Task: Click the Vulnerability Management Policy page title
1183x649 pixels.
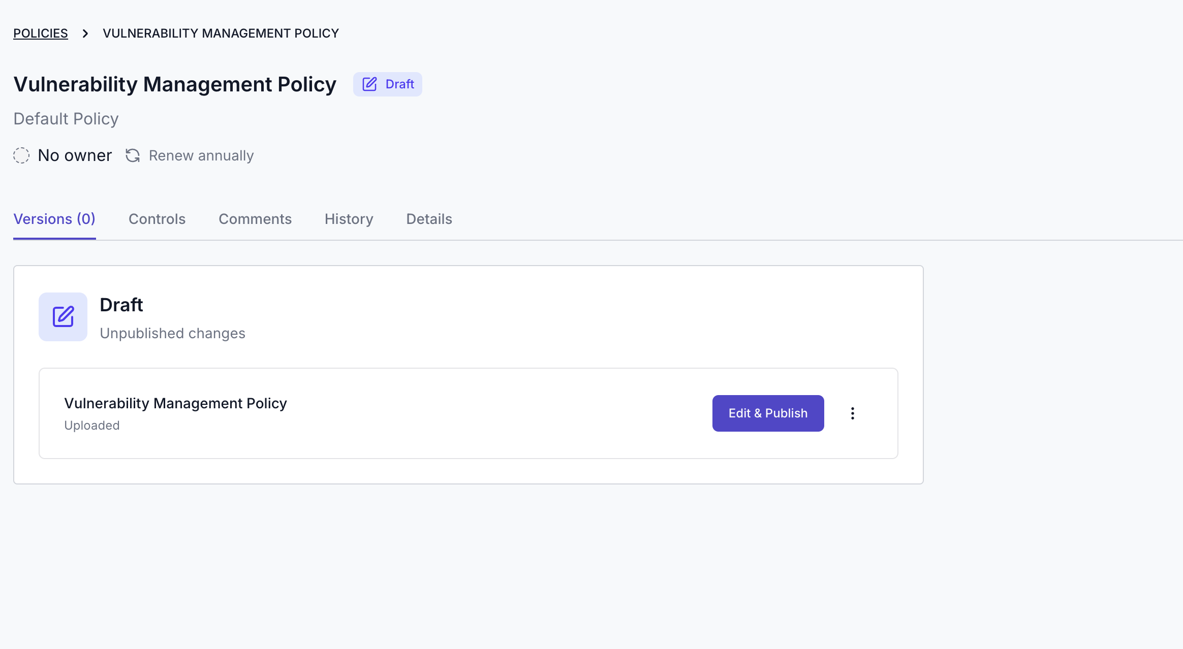Action: [x=175, y=84]
